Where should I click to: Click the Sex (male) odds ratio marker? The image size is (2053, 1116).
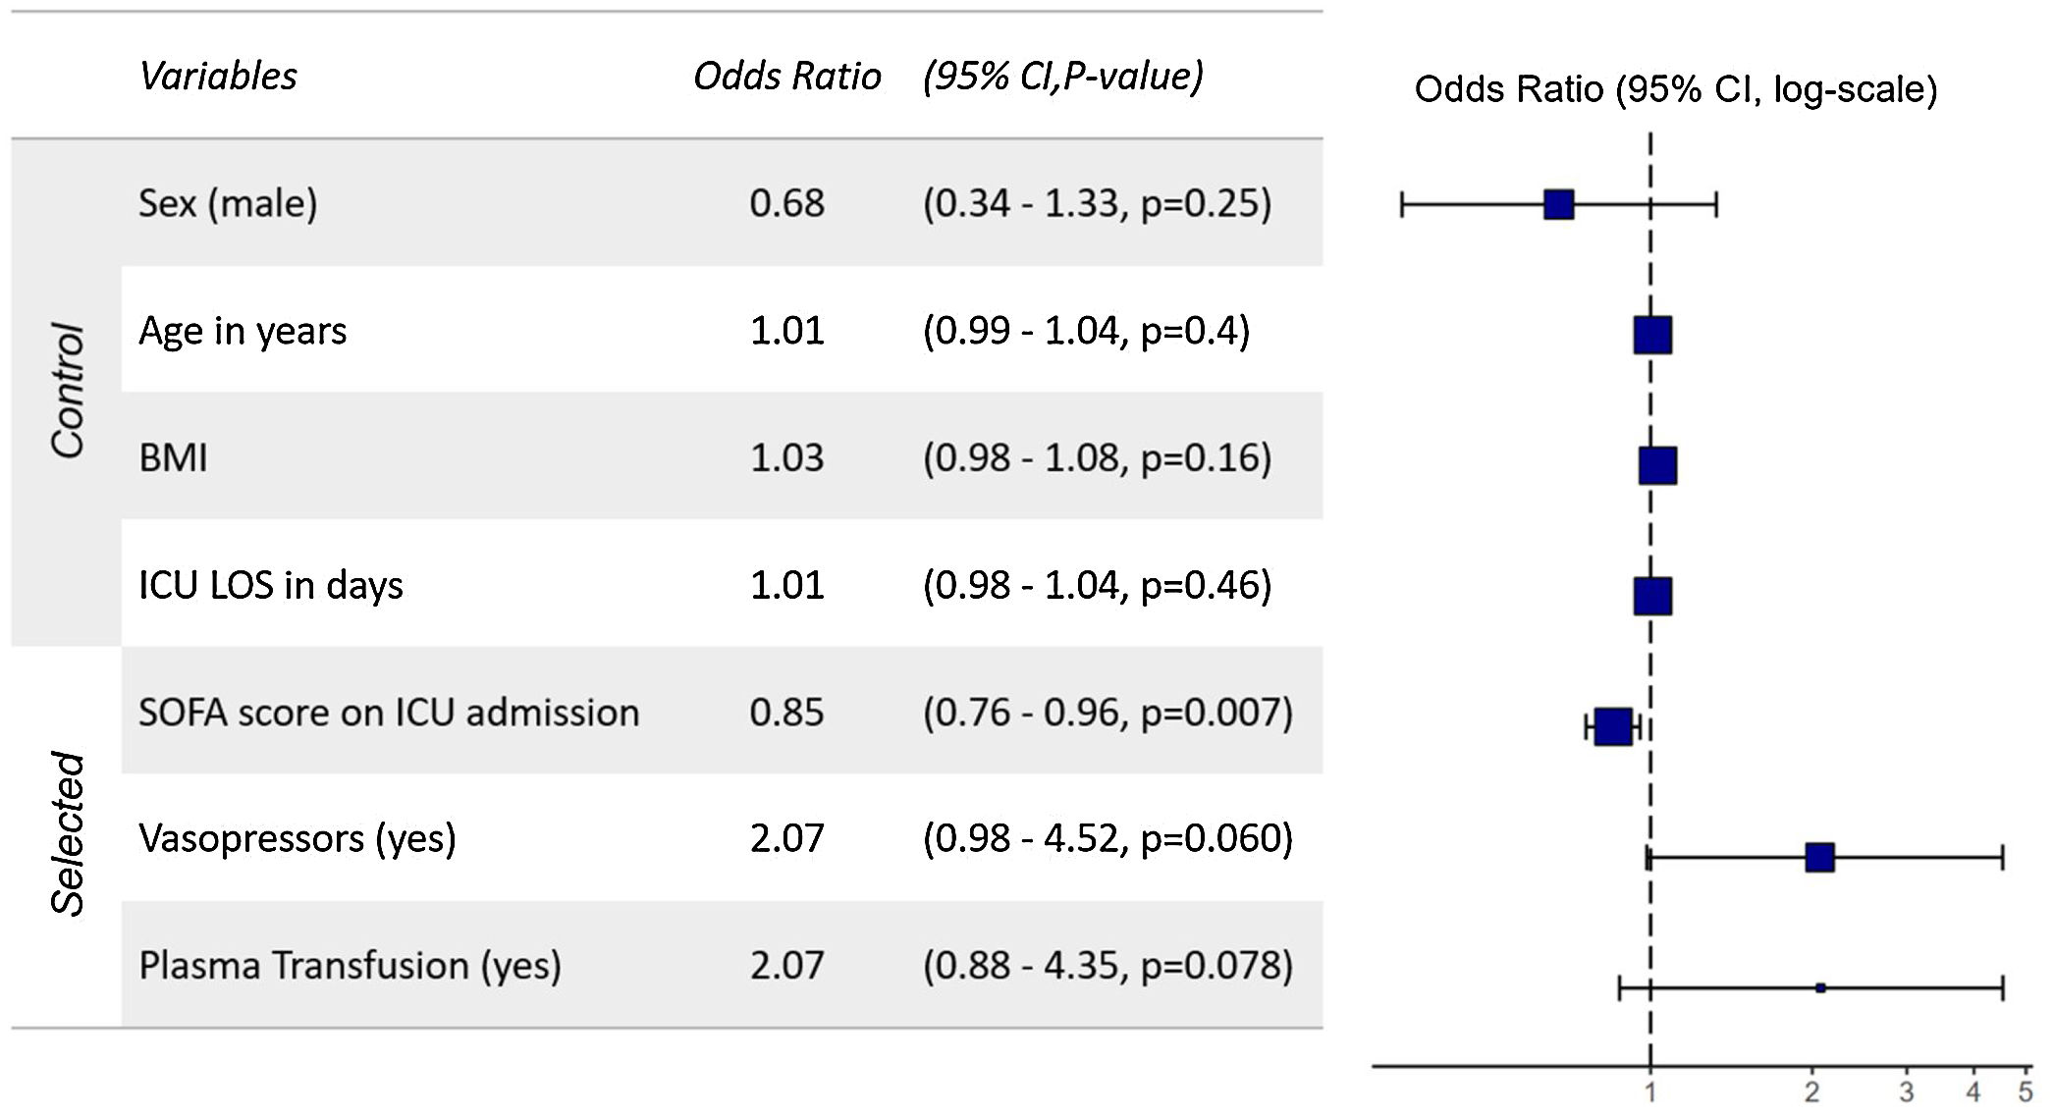(x=1558, y=205)
